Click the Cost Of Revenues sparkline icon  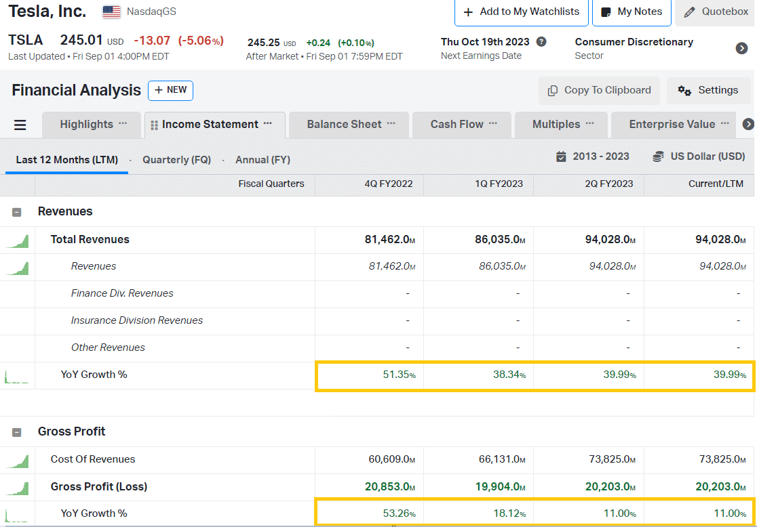click(x=17, y=461)
